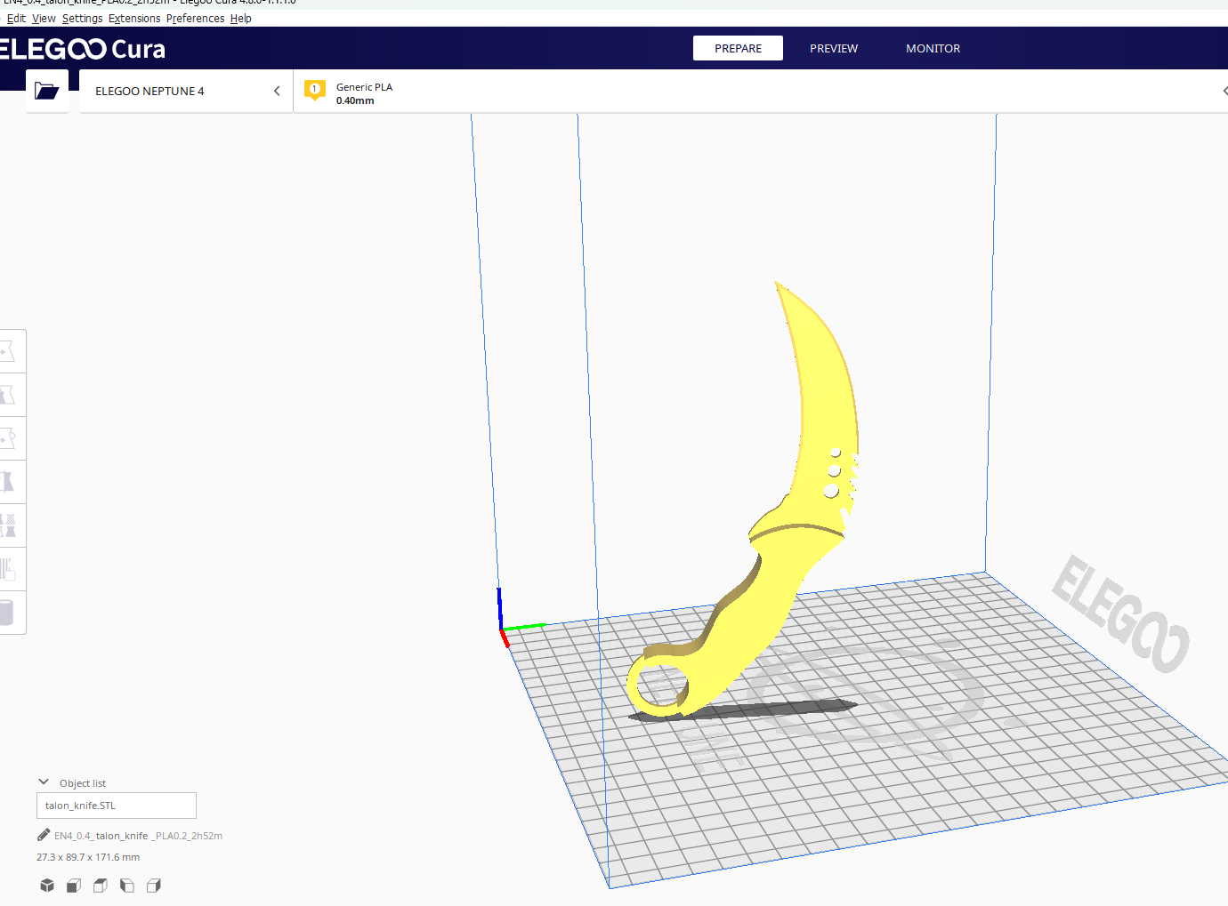Switch to front view cube icon

click(74, 886)
